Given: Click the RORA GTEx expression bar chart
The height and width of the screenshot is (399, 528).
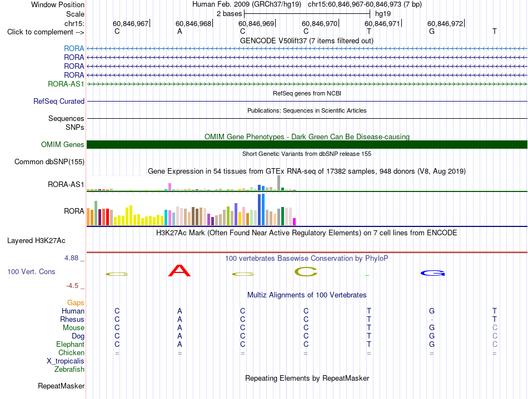Looking at the screenshot, I should coord(191,209).
